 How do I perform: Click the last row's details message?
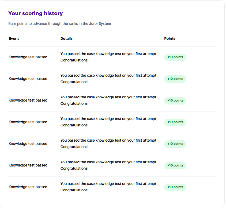pos(109,187)
